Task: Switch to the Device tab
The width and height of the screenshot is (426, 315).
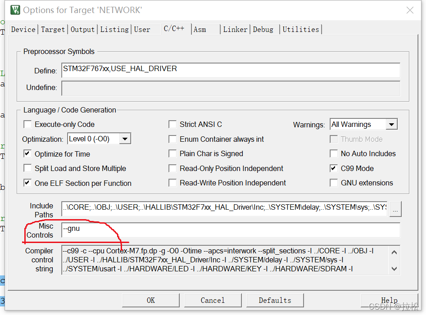Action: click(x=23, y=29)
